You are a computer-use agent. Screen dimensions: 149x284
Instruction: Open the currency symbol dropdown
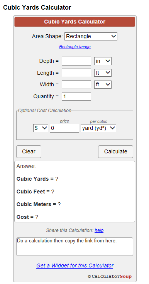tap(41, 128)
